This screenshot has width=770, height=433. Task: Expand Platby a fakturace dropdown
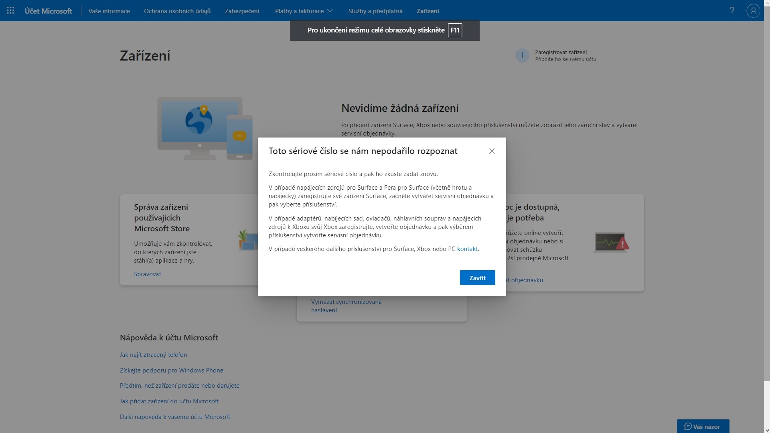(x=304, y=11)
